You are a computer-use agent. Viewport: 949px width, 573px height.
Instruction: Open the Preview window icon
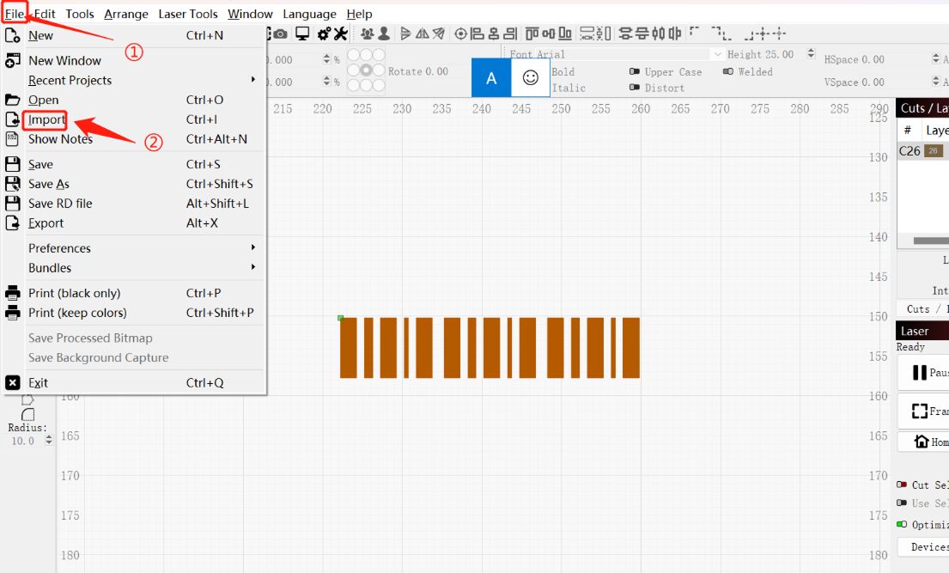tap(302, 33)
